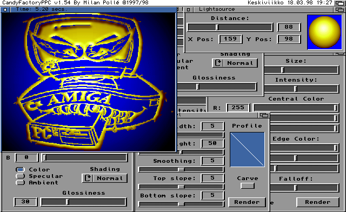Open the lower-left Shading Normal cycle dropdown
Viewport: 346px width, 212px height.
point(105,178)
